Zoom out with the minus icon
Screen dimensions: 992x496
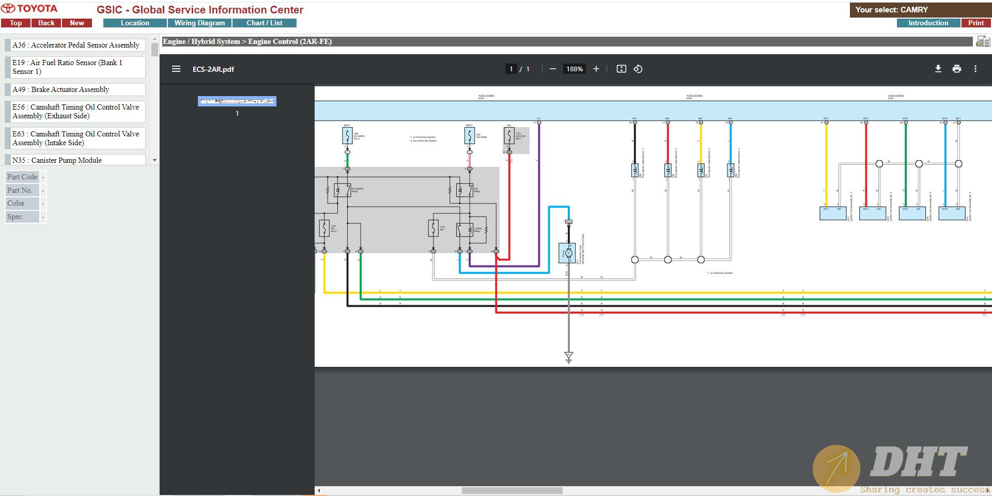[553, 69]
